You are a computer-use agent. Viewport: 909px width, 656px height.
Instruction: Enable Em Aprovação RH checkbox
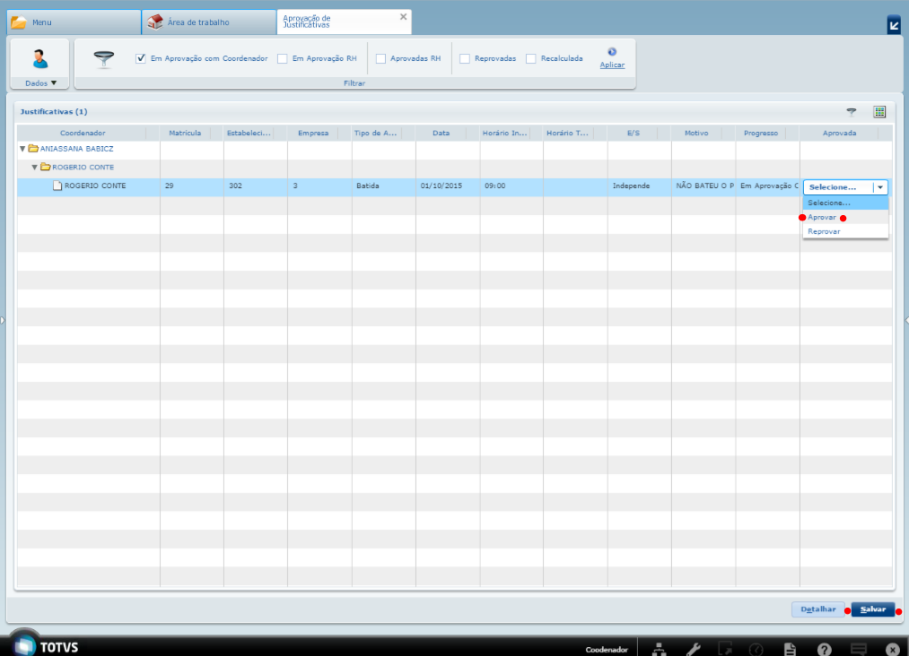tap(283, 58)
